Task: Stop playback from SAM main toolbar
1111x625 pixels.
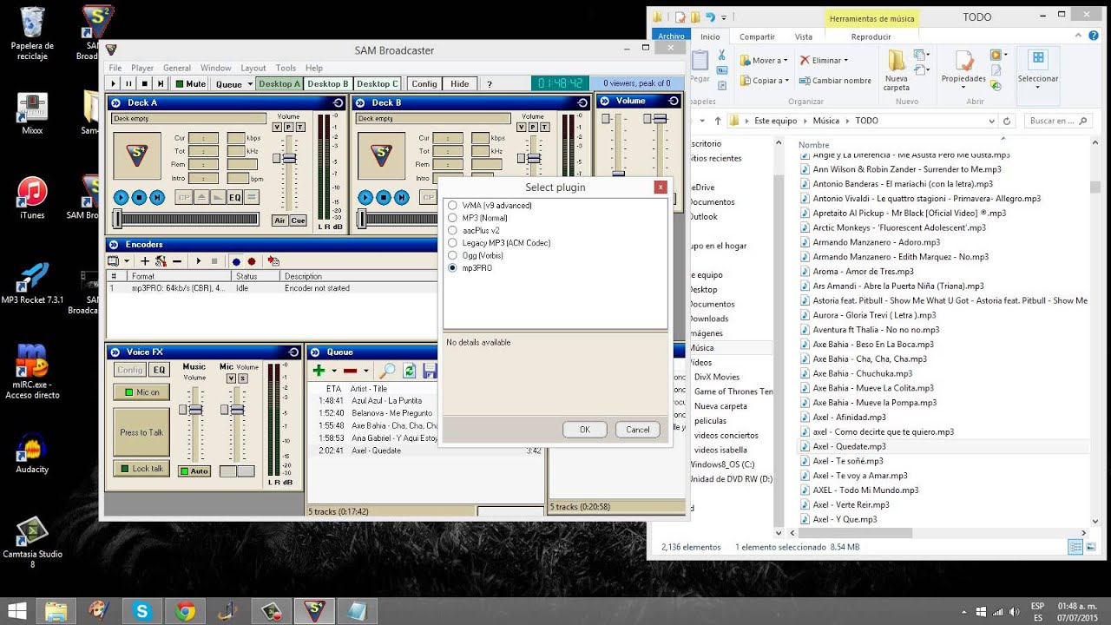Action: (144, 84)
